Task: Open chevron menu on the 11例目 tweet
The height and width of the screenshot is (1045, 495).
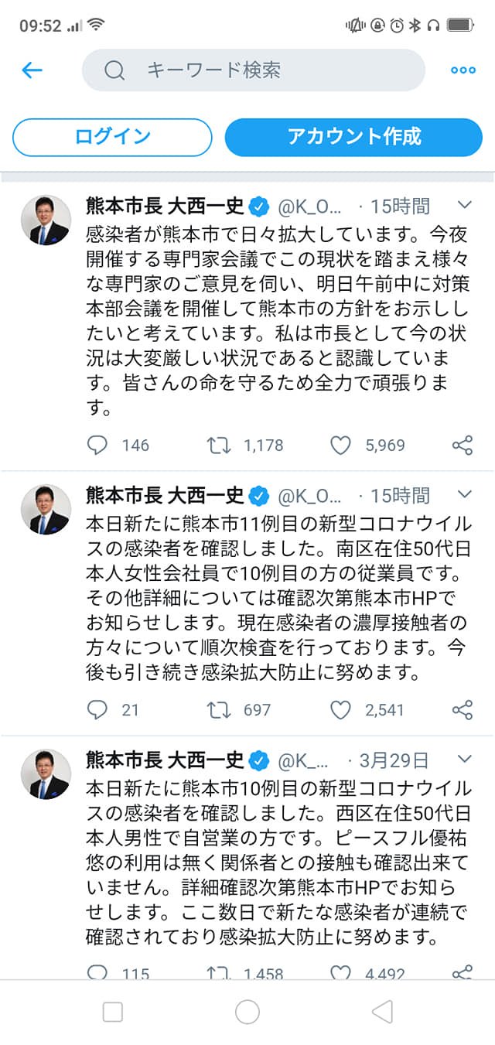Action: point(465,493)
